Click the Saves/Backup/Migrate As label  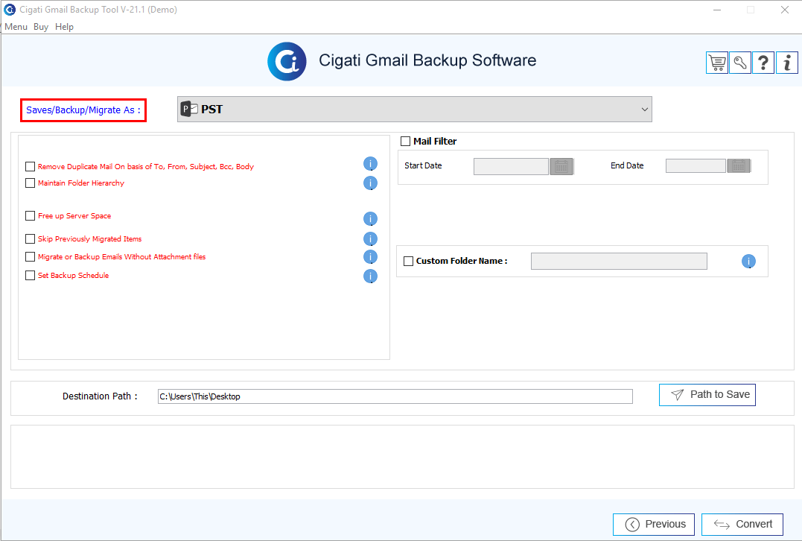[x=83, y=110]
